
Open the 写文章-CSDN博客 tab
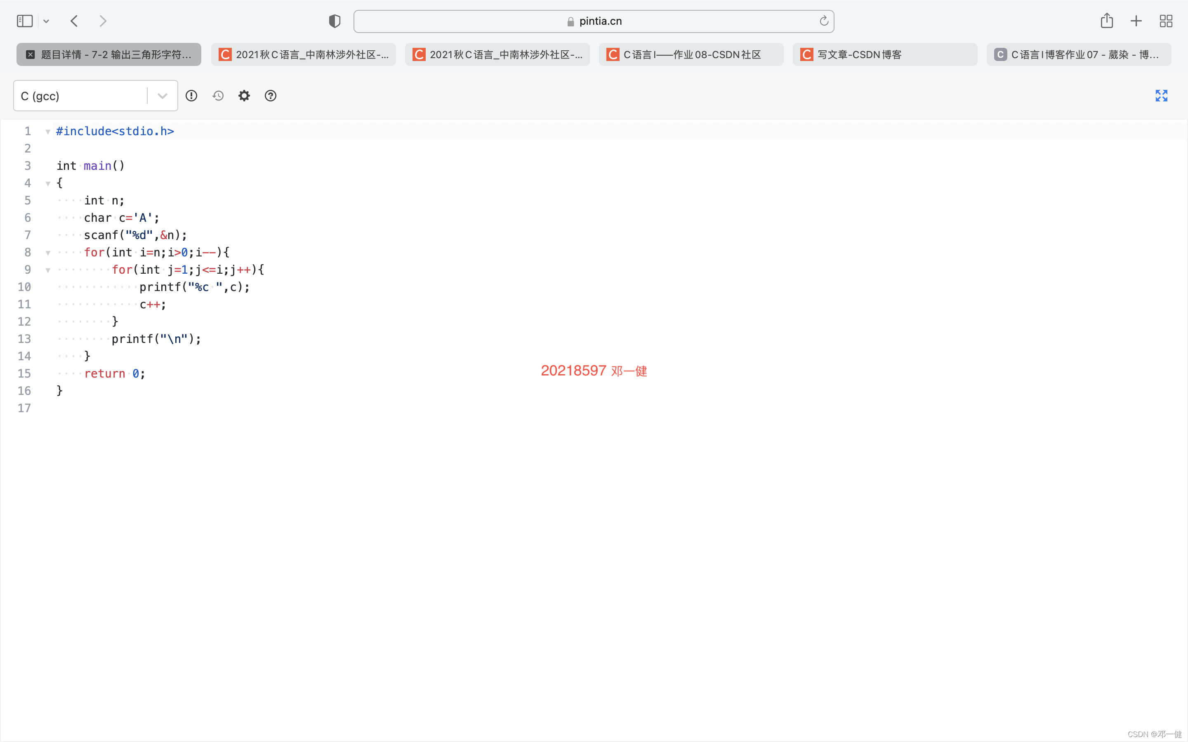click(x=885, y=54)
